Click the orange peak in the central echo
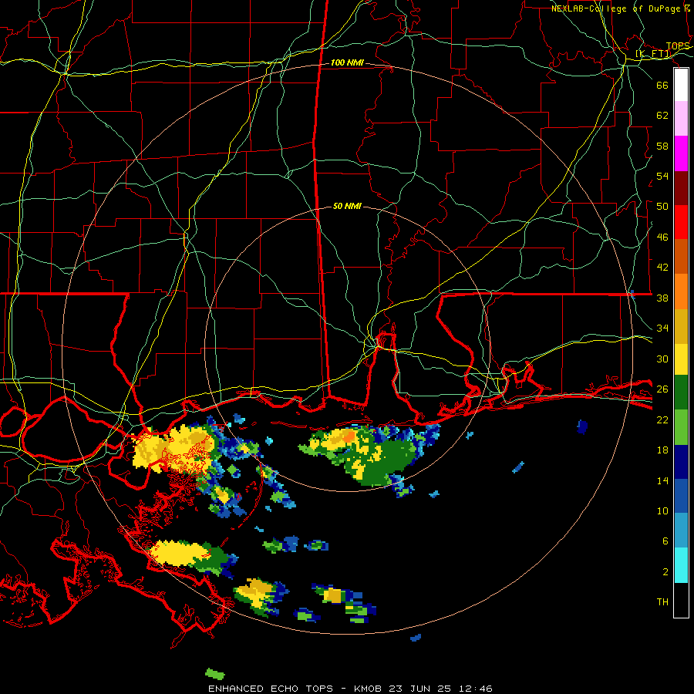Image resolution: width=694 pixels, height=694 pixels. click(x=349, y=437)
